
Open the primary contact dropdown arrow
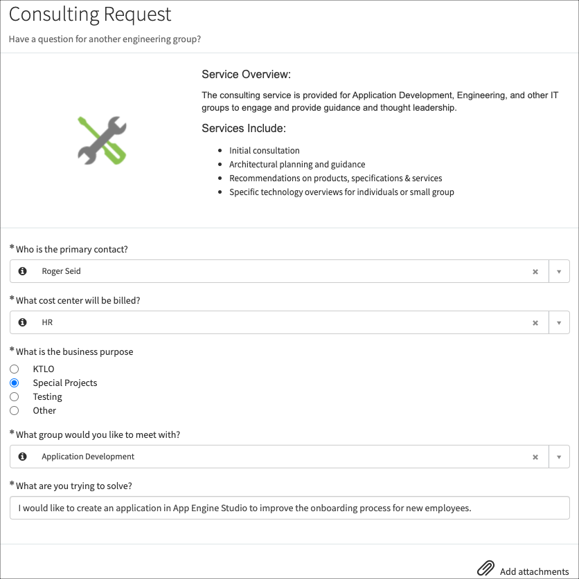tap(559, 271)
